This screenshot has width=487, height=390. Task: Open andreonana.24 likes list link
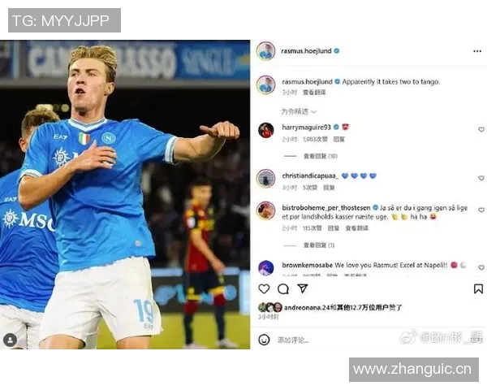(308, 308)
